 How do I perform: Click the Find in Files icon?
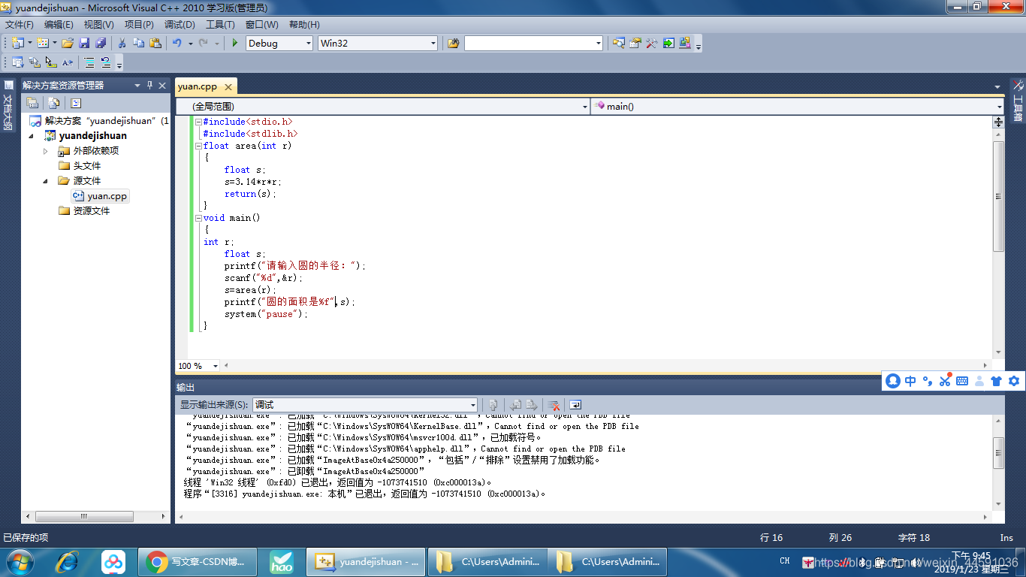(x=453, y=44)
